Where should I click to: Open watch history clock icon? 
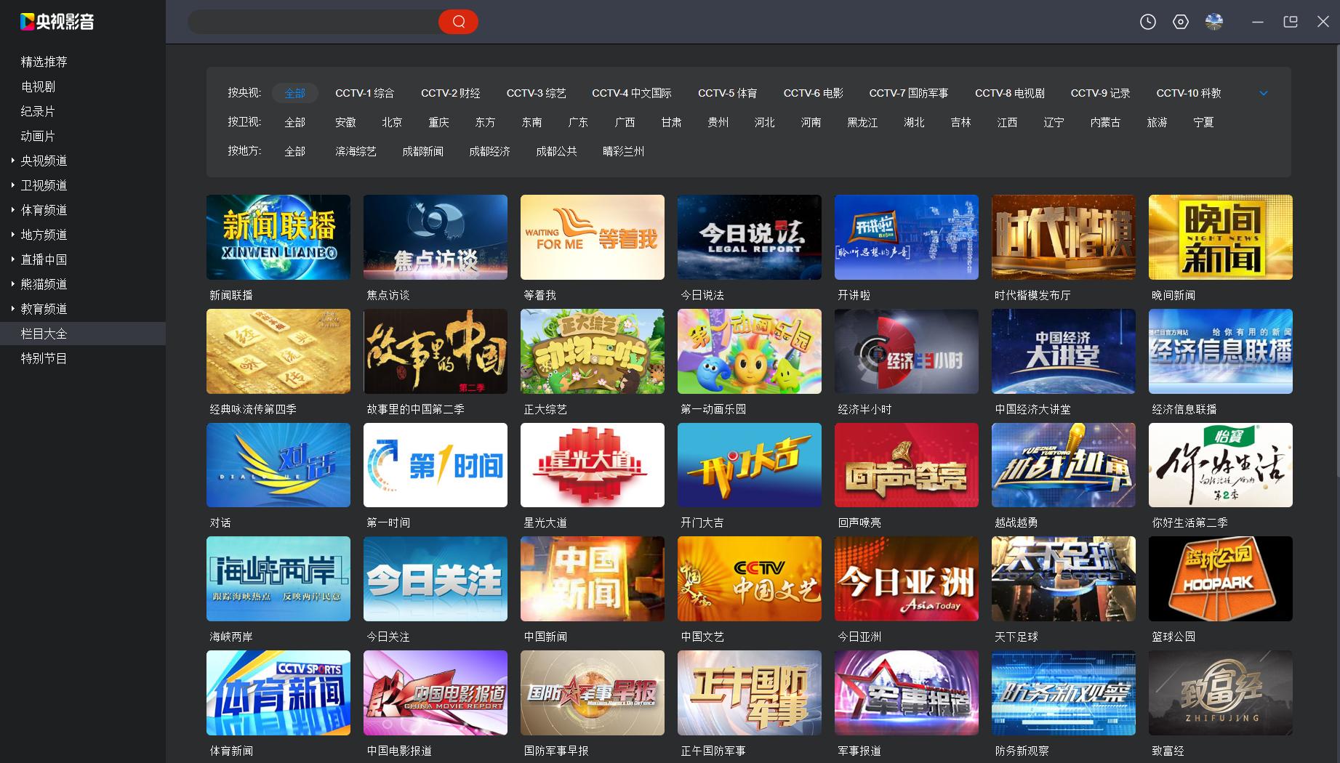point(1148,22)
